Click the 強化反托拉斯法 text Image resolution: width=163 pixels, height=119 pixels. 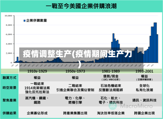[37, 92]
